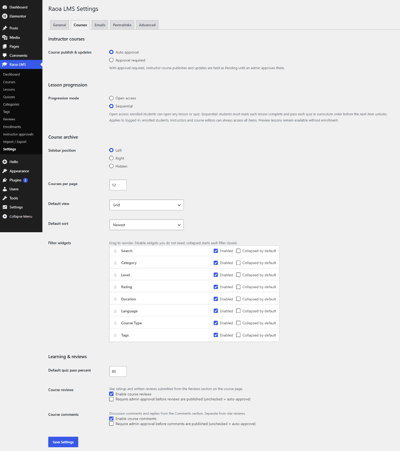Switch to the General tab
This screenshot has width=400, height=451.
click(x=59, y=25)
